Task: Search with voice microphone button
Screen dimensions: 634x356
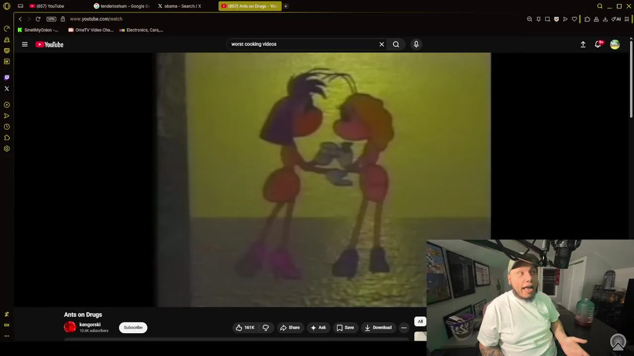Action: coord(416,44)
